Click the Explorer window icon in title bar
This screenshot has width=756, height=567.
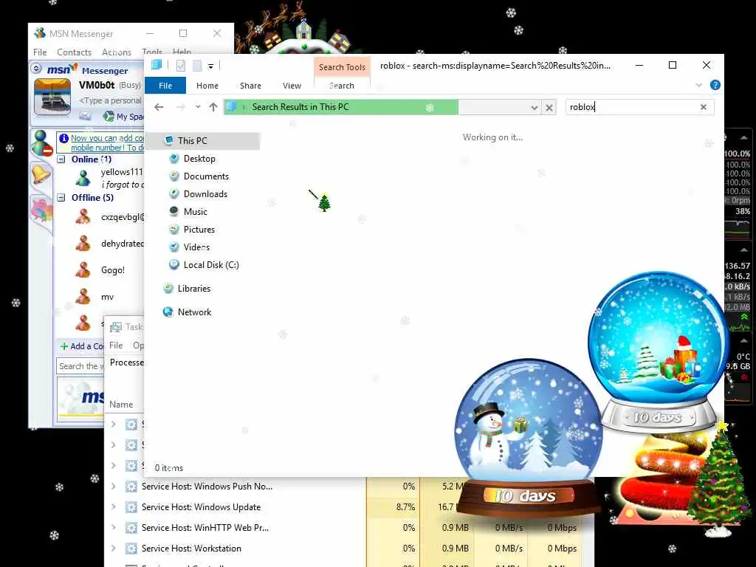pyautogui.click(x=157, y=65)
